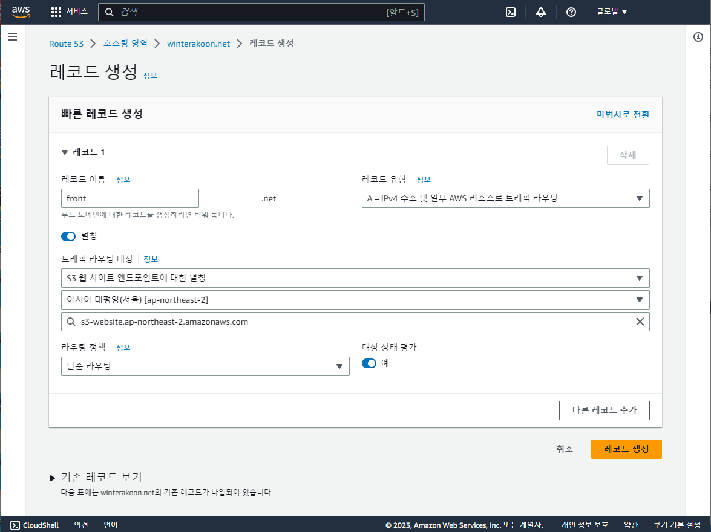711x532 pixels.
Task: Click the orange 레코드 생성 button
Action: [x=626, y=449]
